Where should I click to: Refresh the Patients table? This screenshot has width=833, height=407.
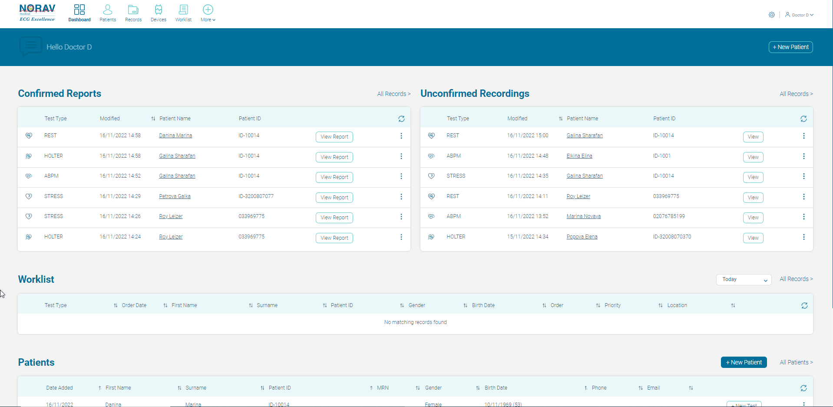click(803, 388)
